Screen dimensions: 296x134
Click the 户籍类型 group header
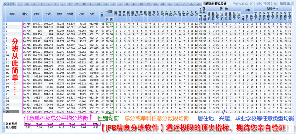(202, 10)
